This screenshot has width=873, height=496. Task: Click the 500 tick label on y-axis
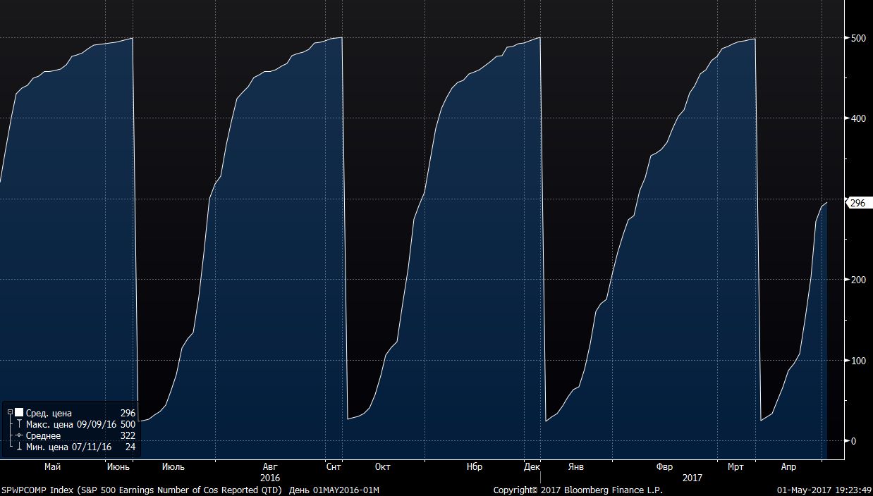[858, 37]
